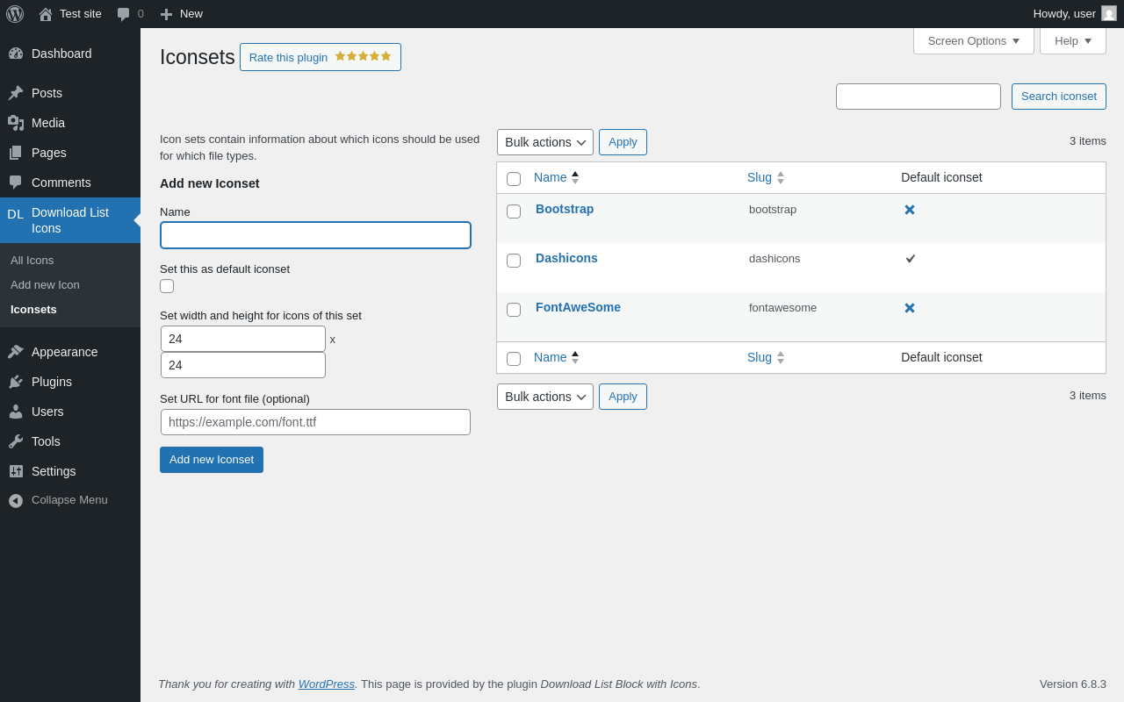Click the Search iconset button
1124x702 pixels.
pos(1059,97)
